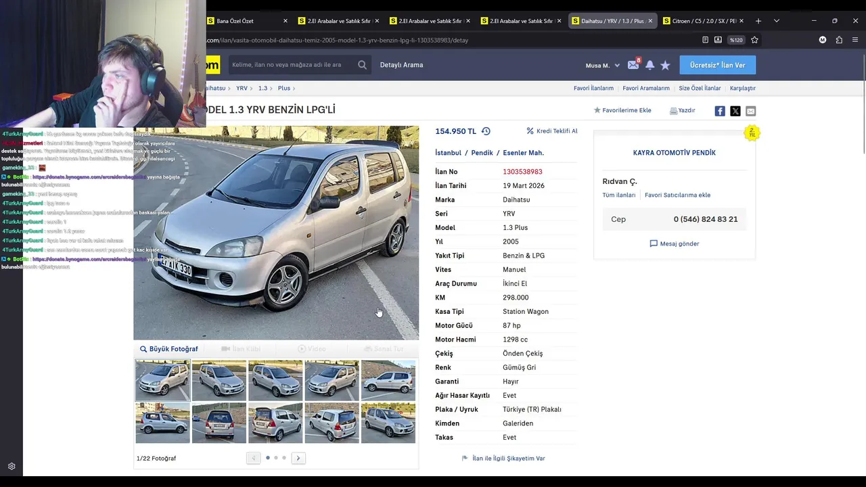Click the search magnifier icon
This screenshot has height=487, width=866.
click(x=362, y=65)
